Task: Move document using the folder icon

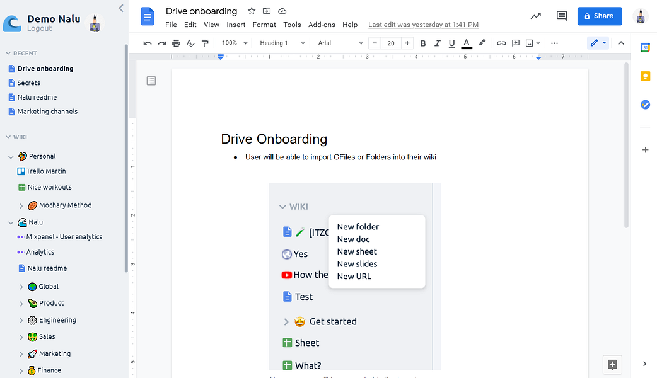Action: (267, 11)
